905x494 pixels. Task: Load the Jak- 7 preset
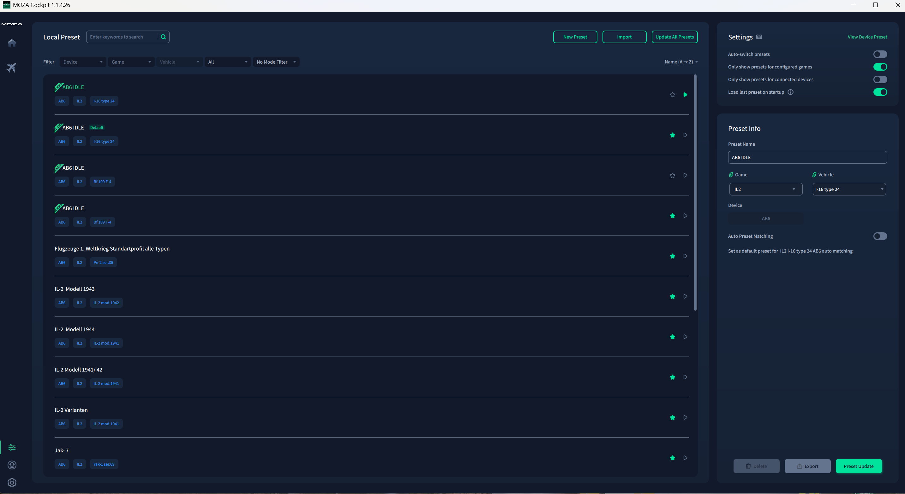(x=685, y=458)
